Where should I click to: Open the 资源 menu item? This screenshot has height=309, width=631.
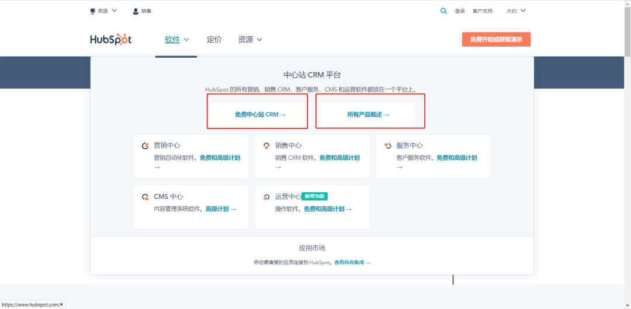(x=245, y=40)
